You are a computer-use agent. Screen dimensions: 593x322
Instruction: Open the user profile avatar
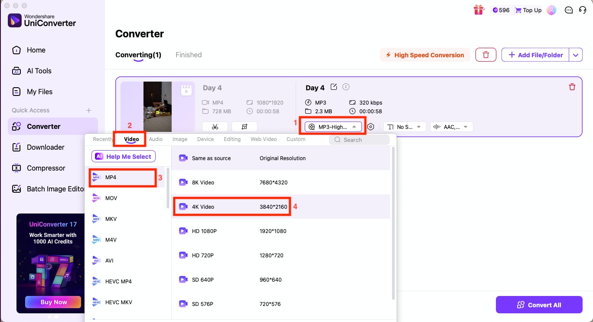tap(551, 10)
